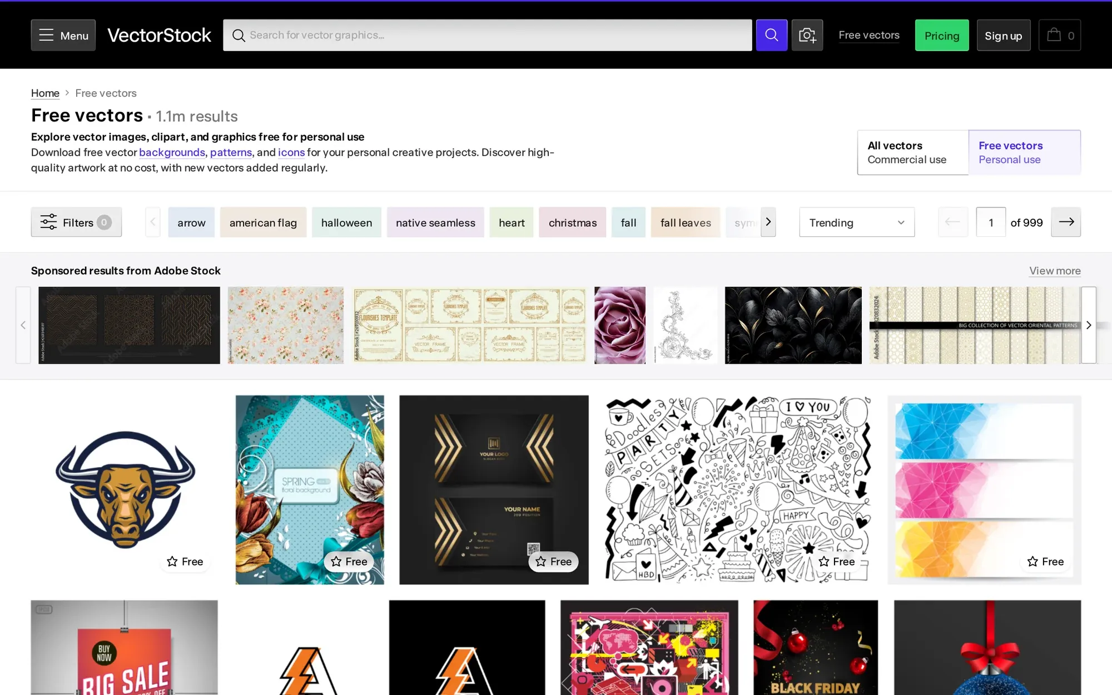
Task: Favorite the doodle party set star
Action: 824,562
